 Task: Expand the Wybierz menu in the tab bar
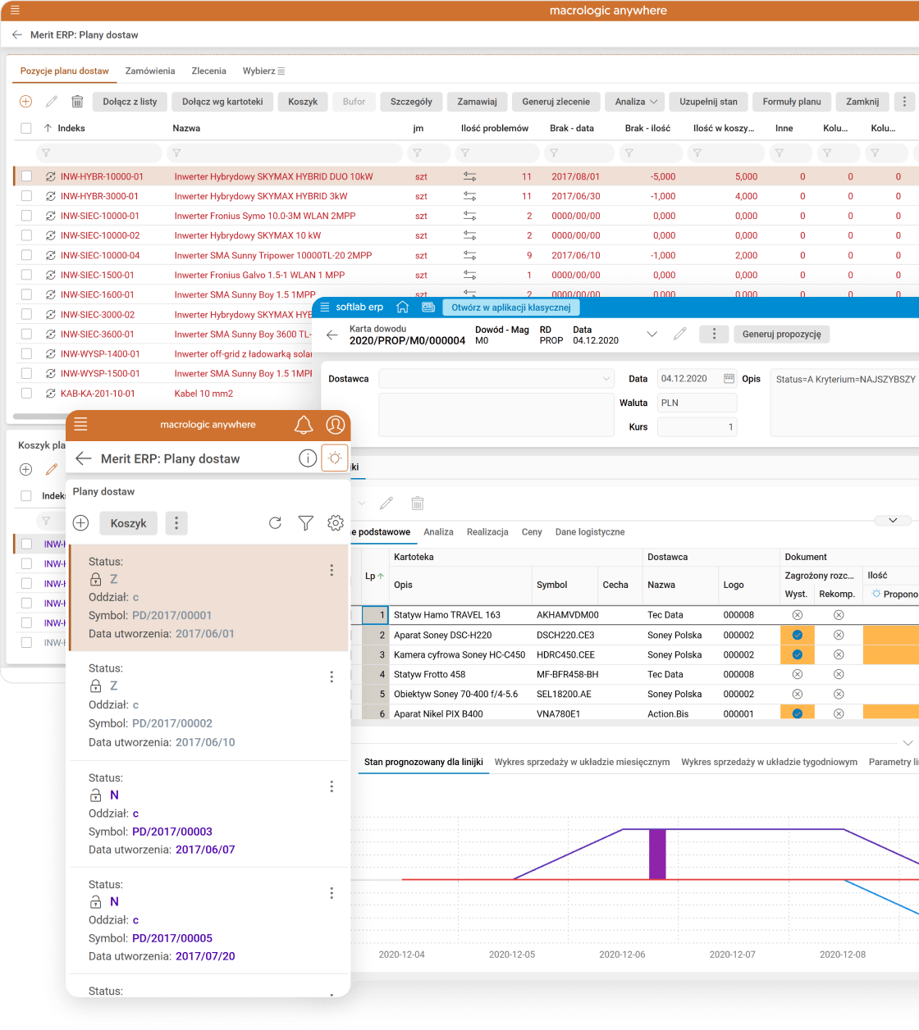263,71
